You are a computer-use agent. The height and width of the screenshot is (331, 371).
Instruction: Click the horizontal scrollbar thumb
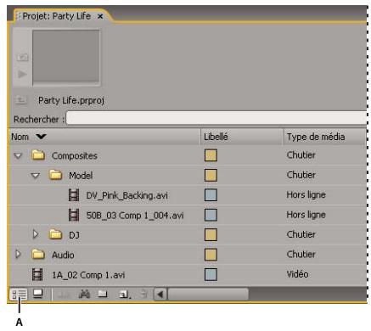208,295
